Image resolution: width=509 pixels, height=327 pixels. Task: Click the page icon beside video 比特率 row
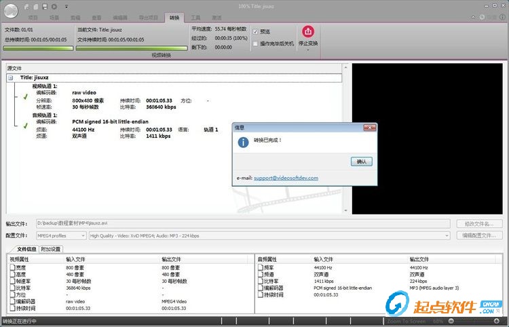12,288
